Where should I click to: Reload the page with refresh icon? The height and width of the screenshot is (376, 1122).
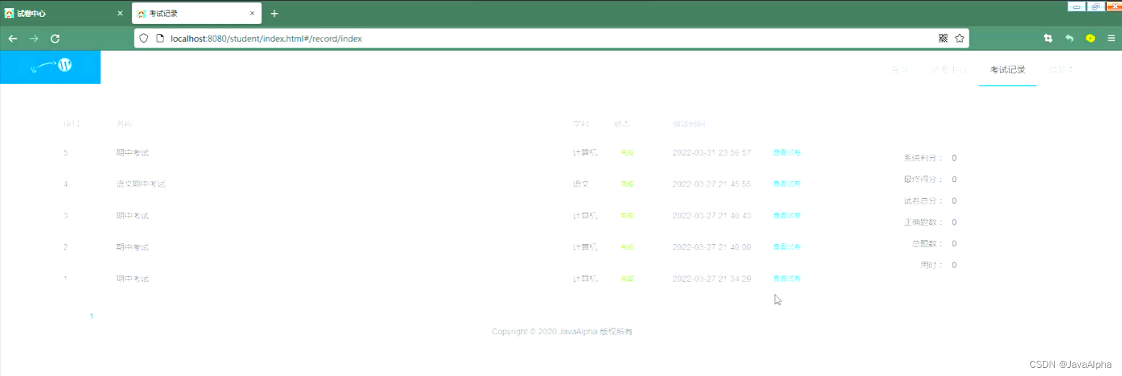[x=55, y=38]
